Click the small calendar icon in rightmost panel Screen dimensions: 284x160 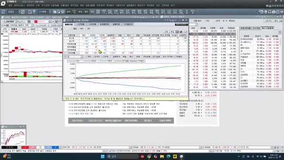click(x=280, y=32)
